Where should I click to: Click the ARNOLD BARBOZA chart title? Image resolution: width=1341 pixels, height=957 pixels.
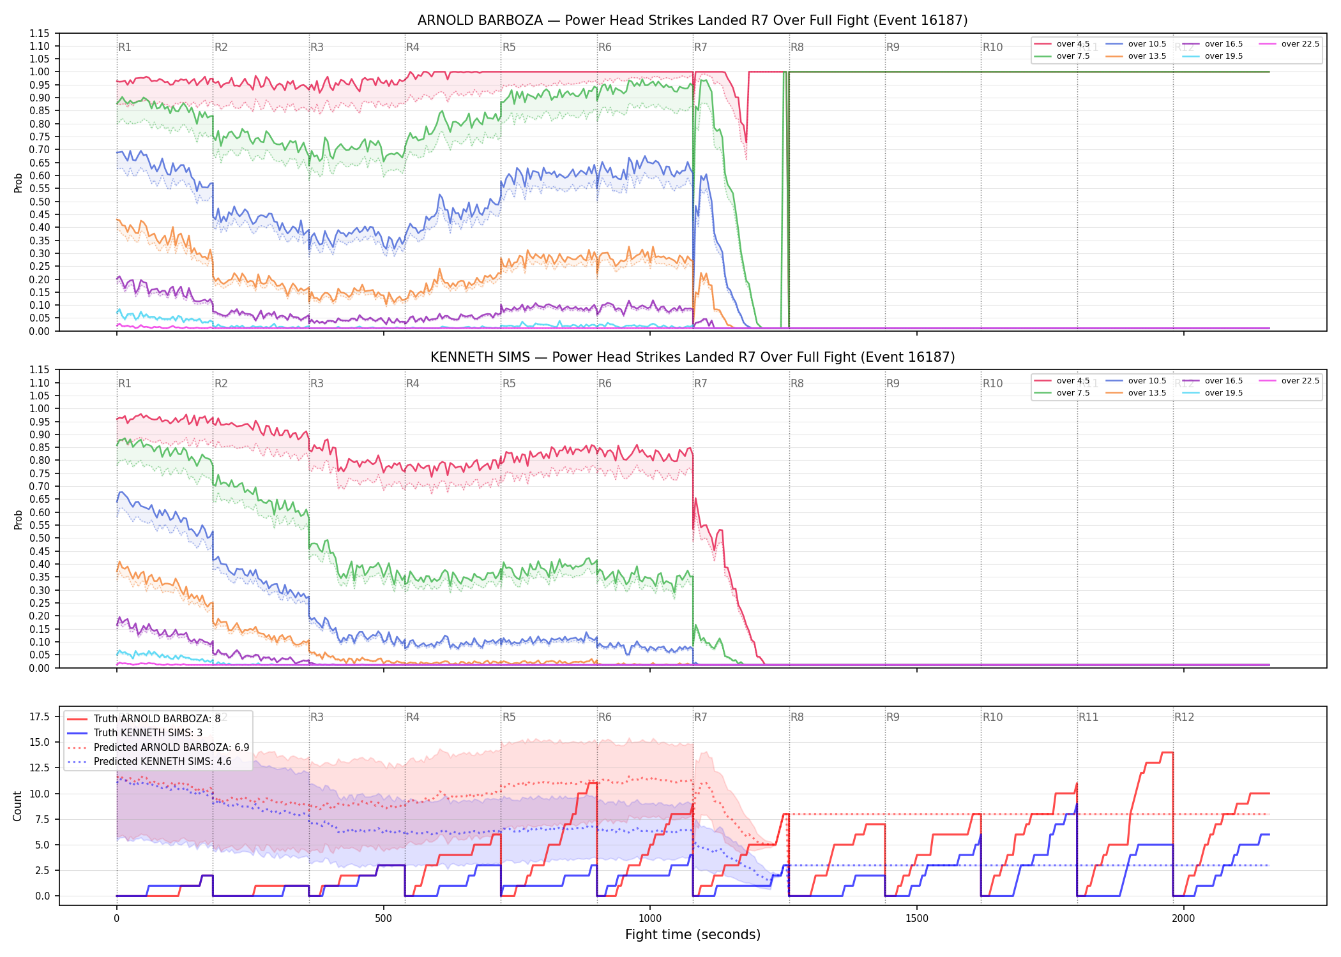point(693,20)
